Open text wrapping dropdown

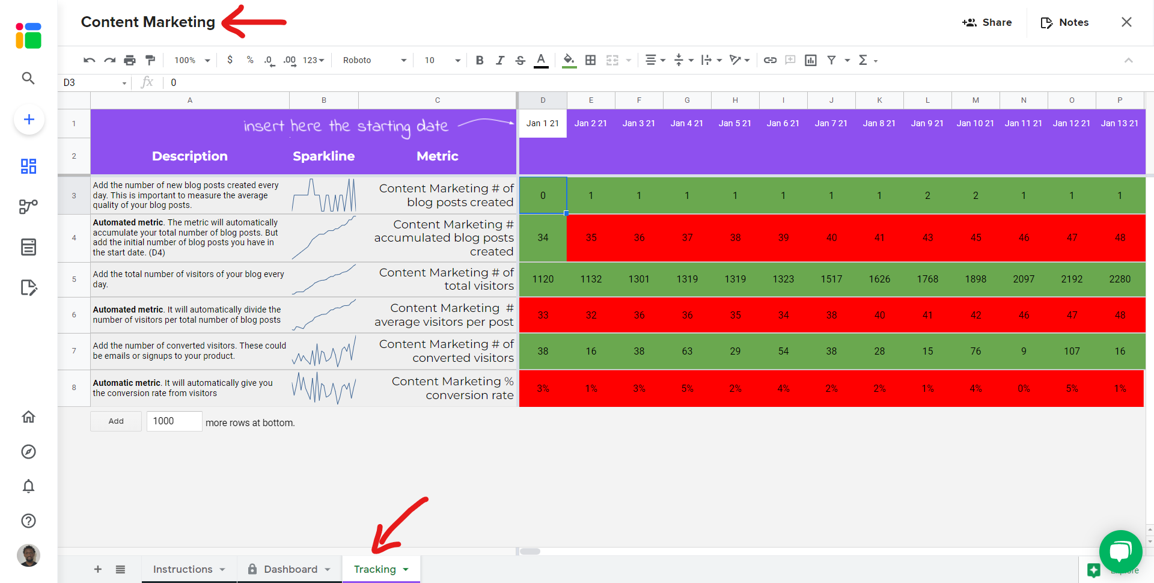(712, 60)
